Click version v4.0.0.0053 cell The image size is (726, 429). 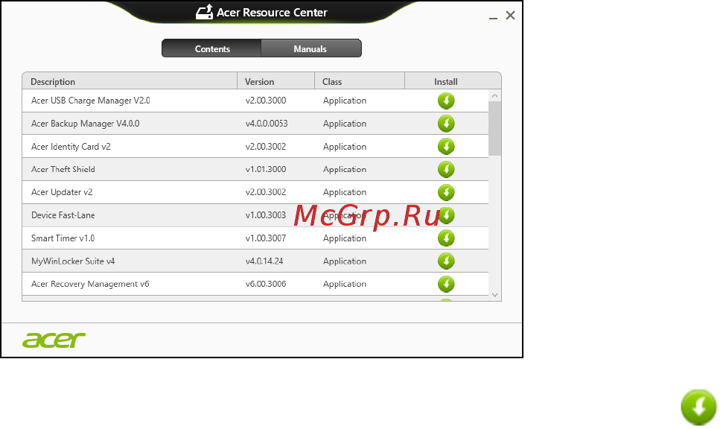coord(267,124)
